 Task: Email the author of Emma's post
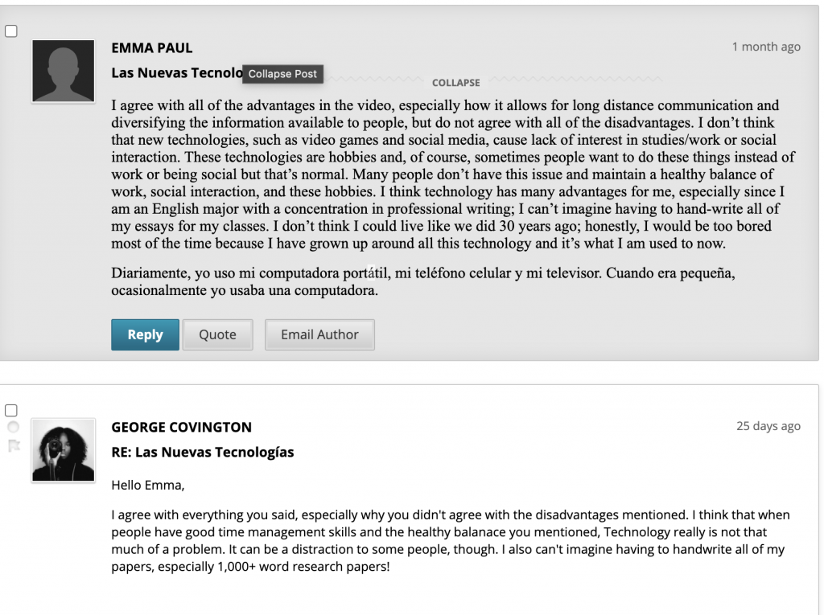(319, 334)
